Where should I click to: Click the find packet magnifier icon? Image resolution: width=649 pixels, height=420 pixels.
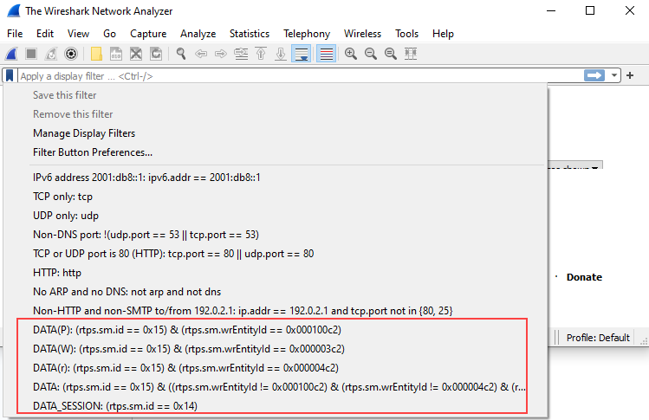click(x=181, y=54)
